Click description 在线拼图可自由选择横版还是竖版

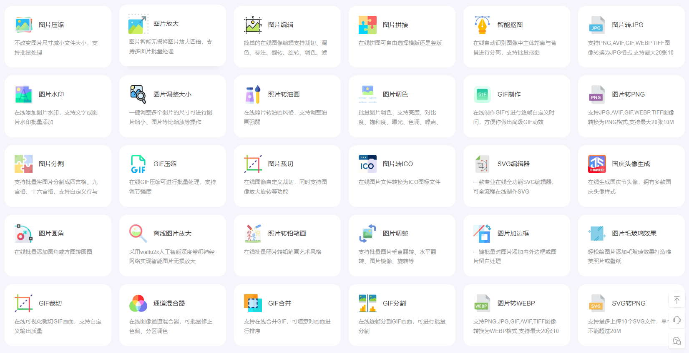400,43
